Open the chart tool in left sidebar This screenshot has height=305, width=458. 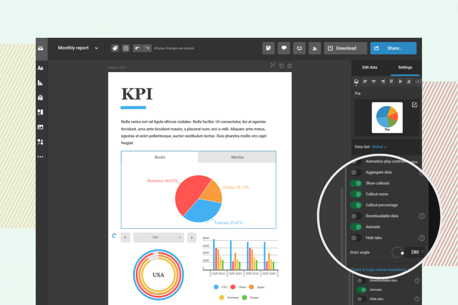pyautogui.click(x=40, y=83)
